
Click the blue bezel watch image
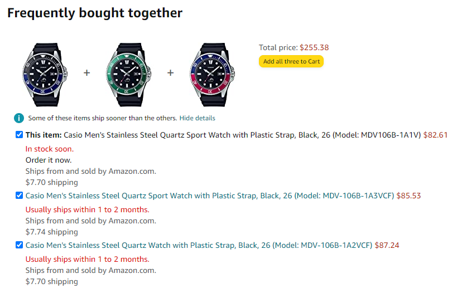click(45, 75)
